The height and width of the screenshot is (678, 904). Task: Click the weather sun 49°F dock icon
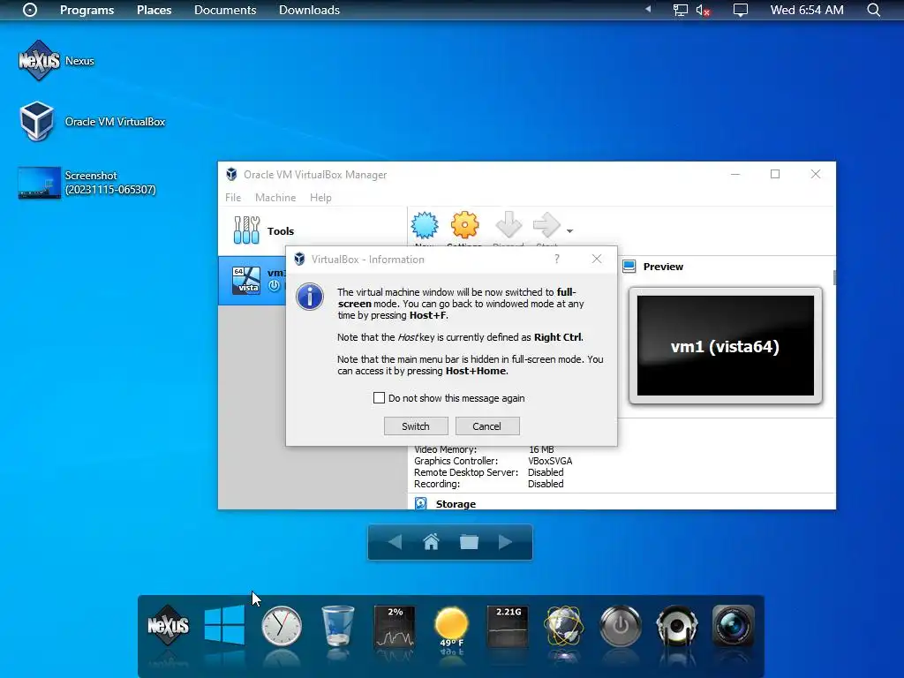[451, 628]
